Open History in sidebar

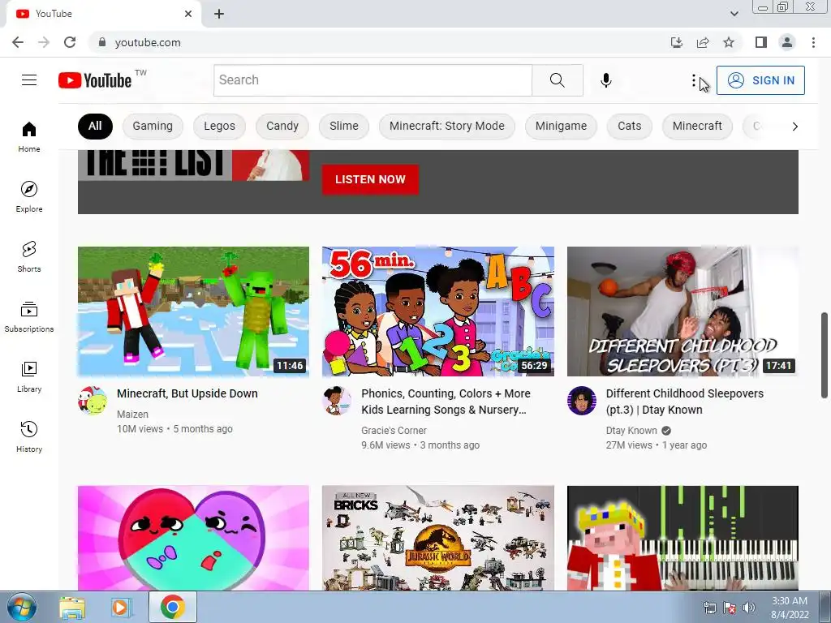[x=29, y=436]
